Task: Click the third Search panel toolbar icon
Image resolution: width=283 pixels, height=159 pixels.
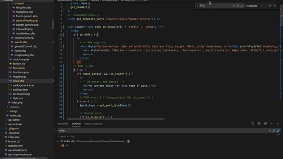Action: point(265,124)
